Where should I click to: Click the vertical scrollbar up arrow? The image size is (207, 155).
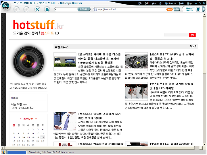click(x=204, y=15)
